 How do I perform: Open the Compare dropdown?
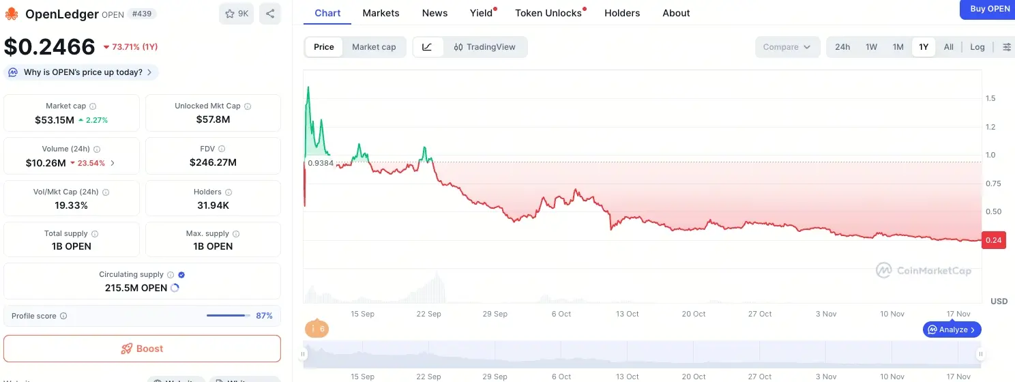[x=787, y=47]
